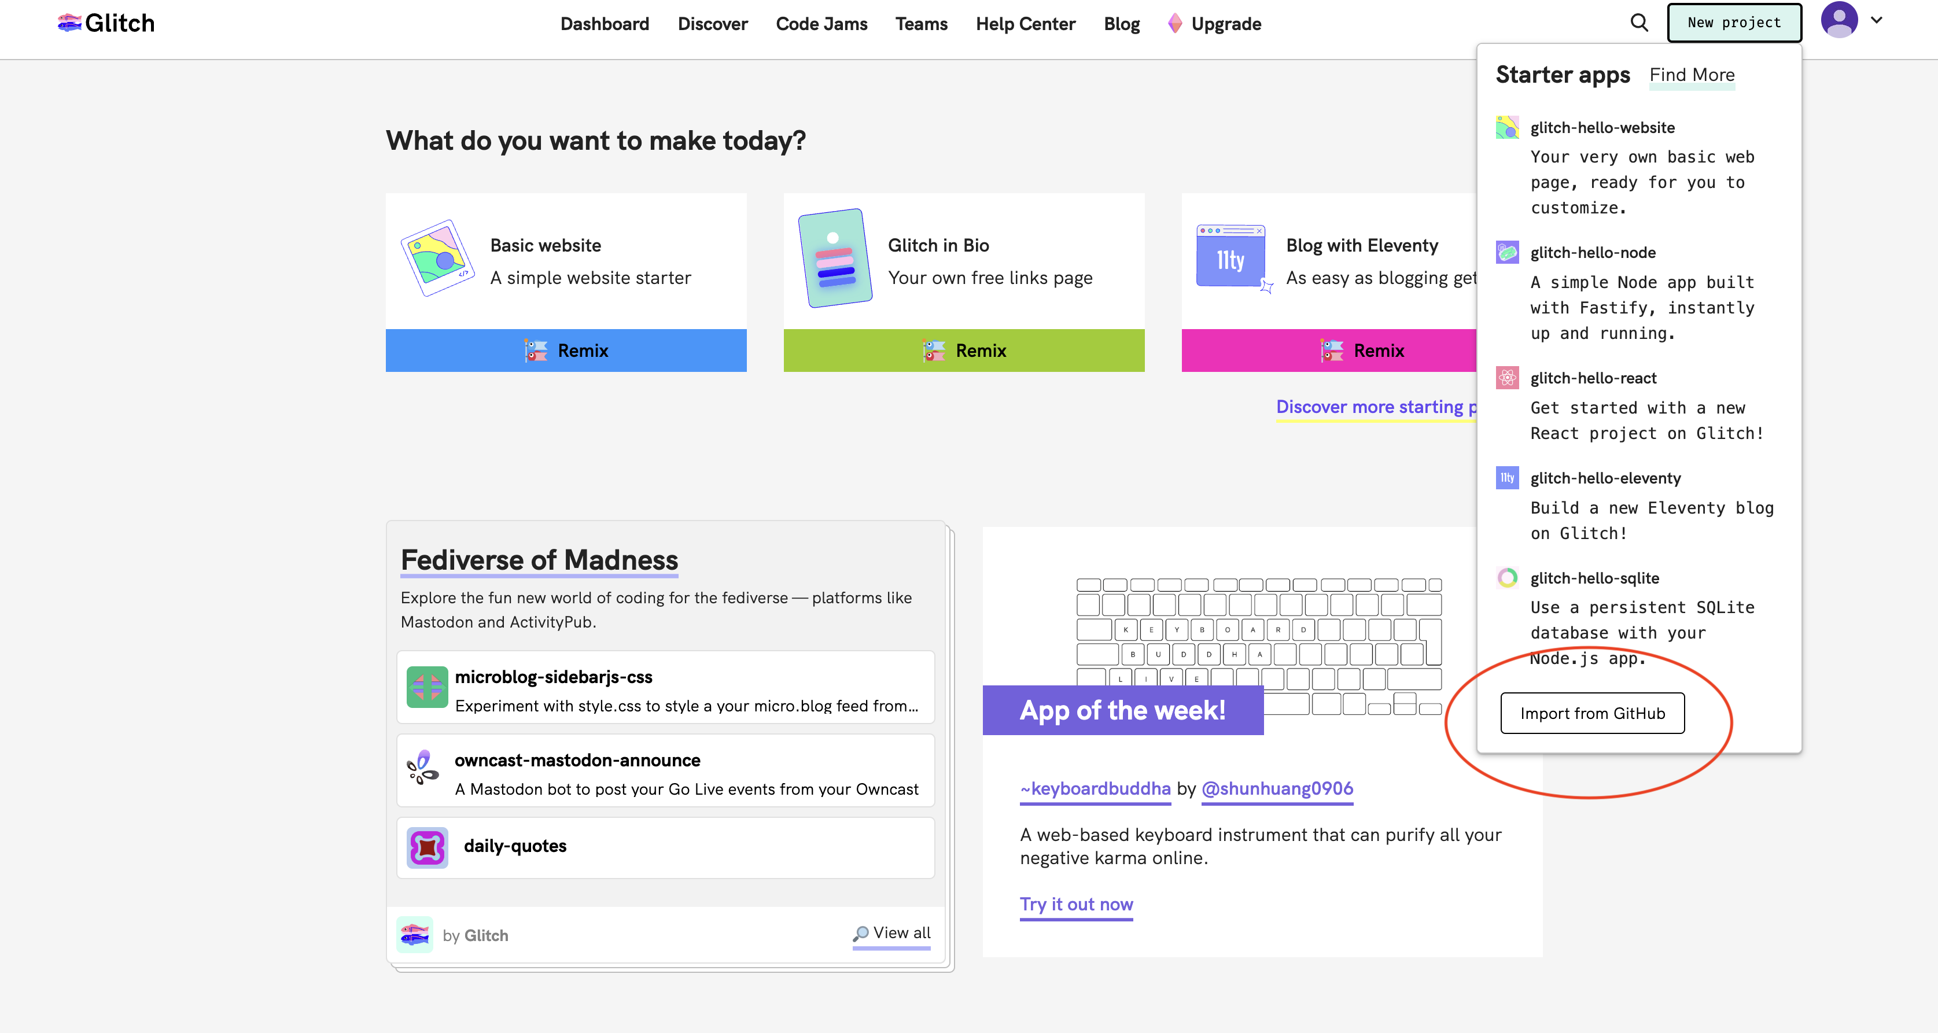Click the Glitch fish logo
The width and height of the screenshot is (1938, 1033).
(x=69, y=23)
